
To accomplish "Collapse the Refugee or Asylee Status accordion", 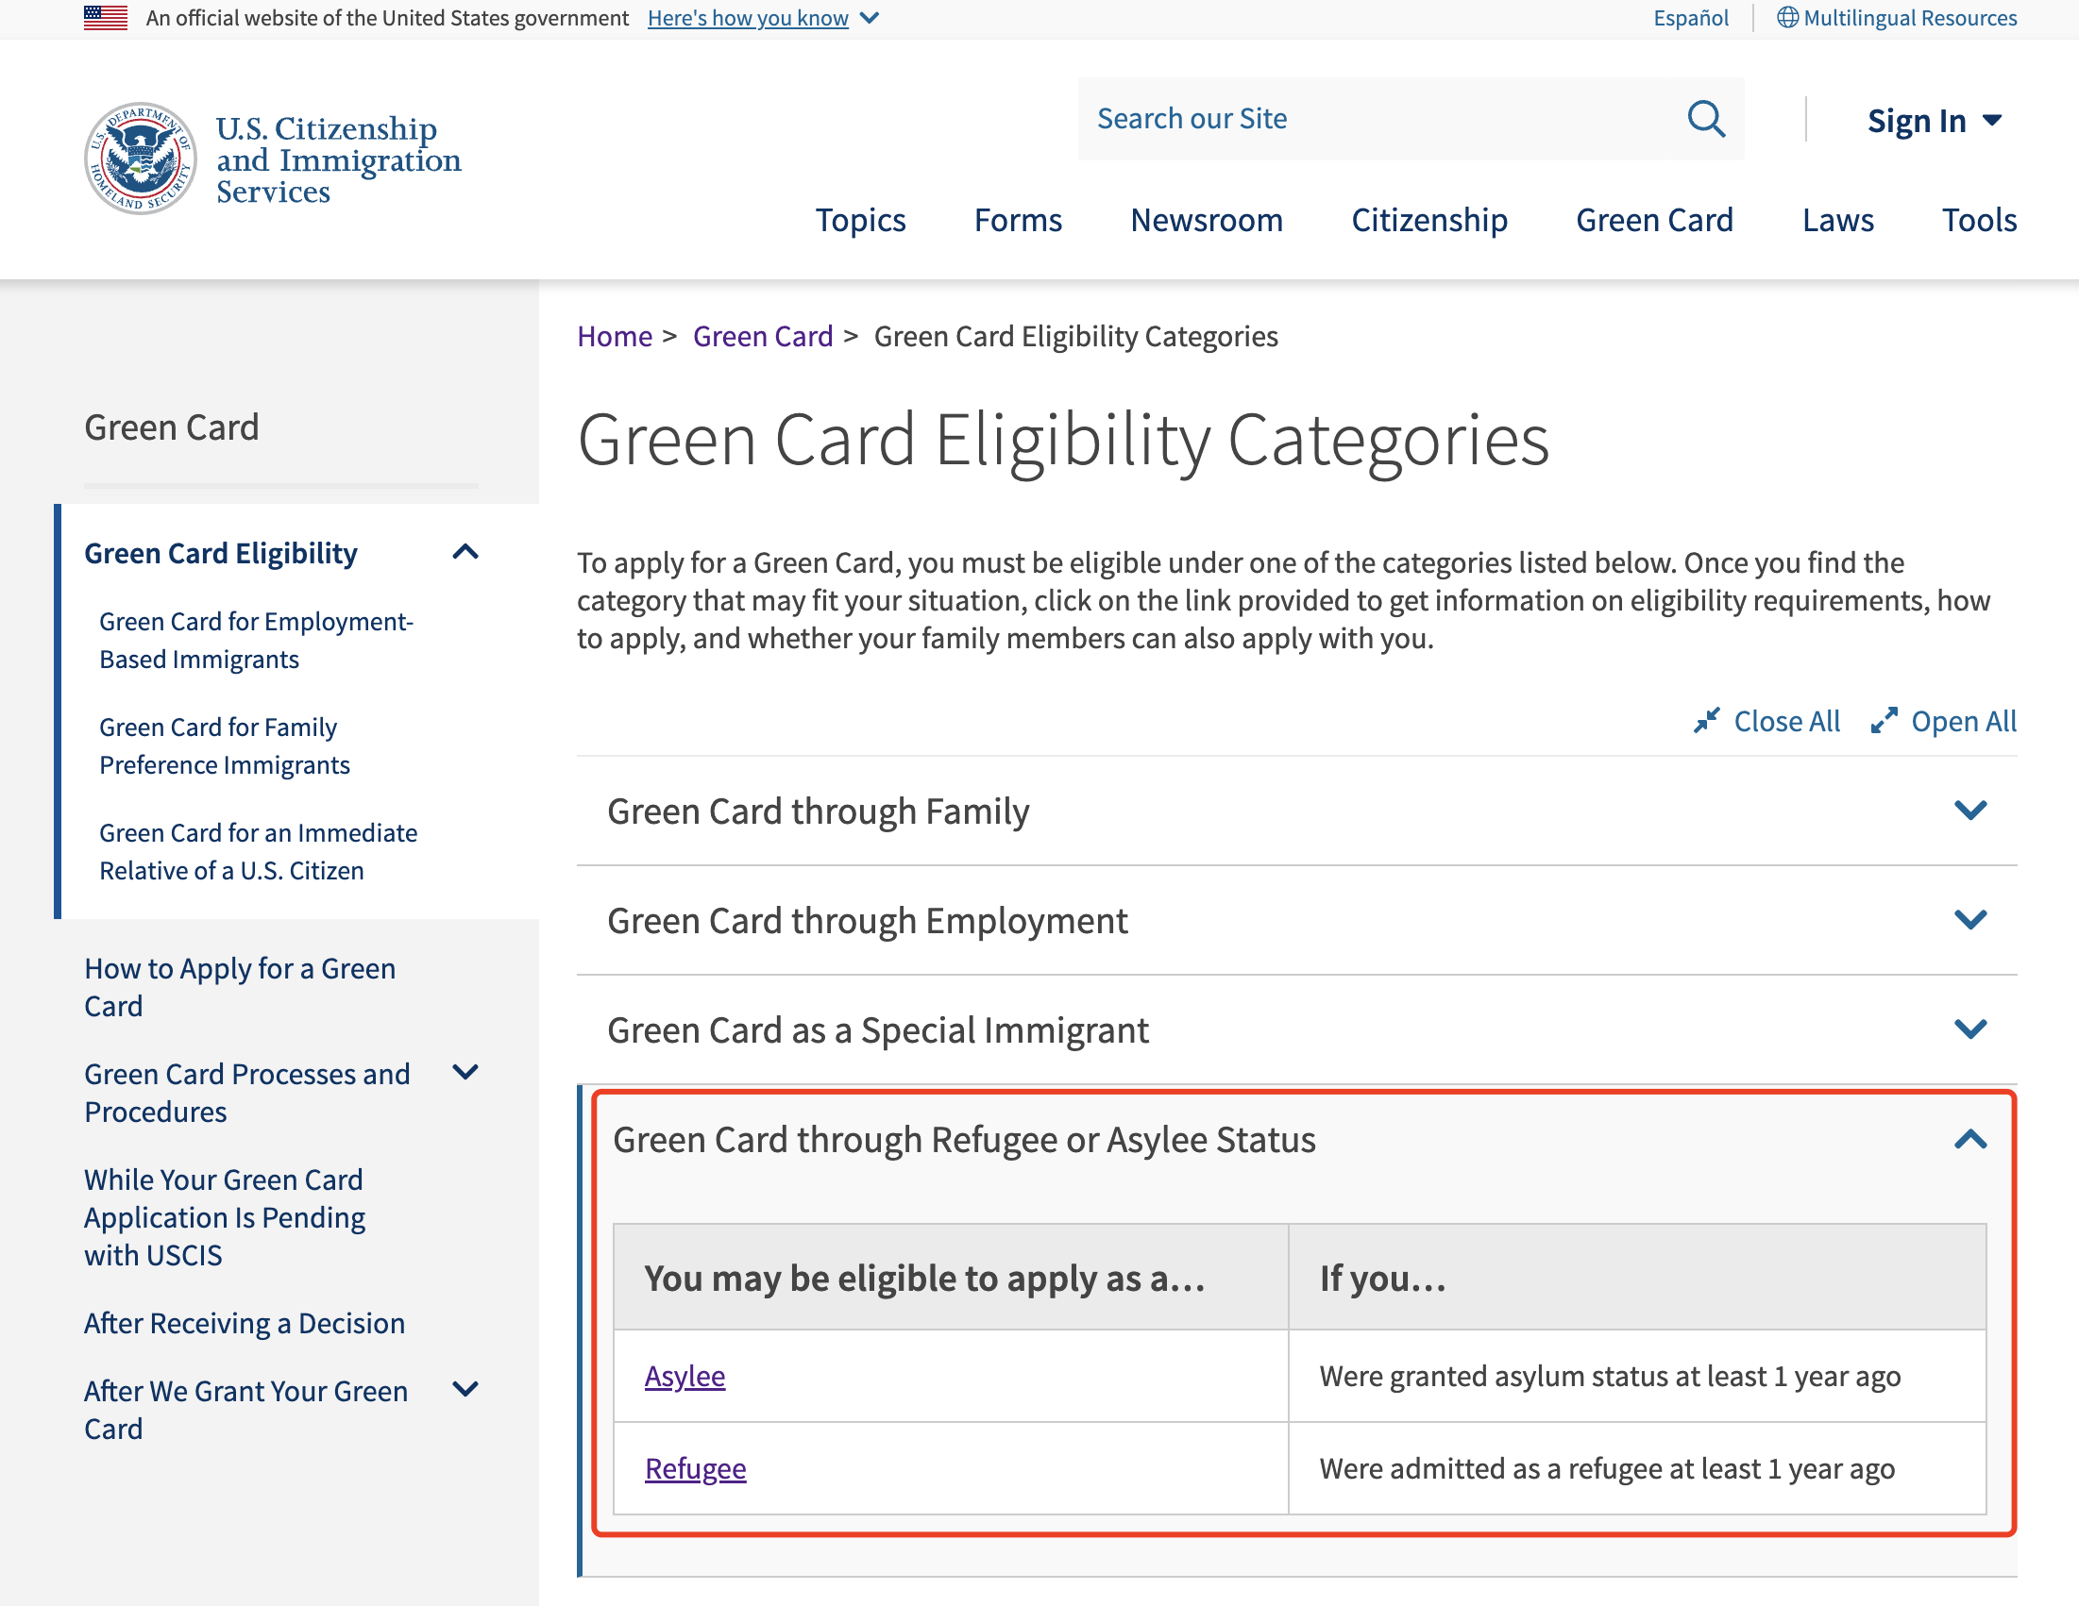I will (1300, 1140).
